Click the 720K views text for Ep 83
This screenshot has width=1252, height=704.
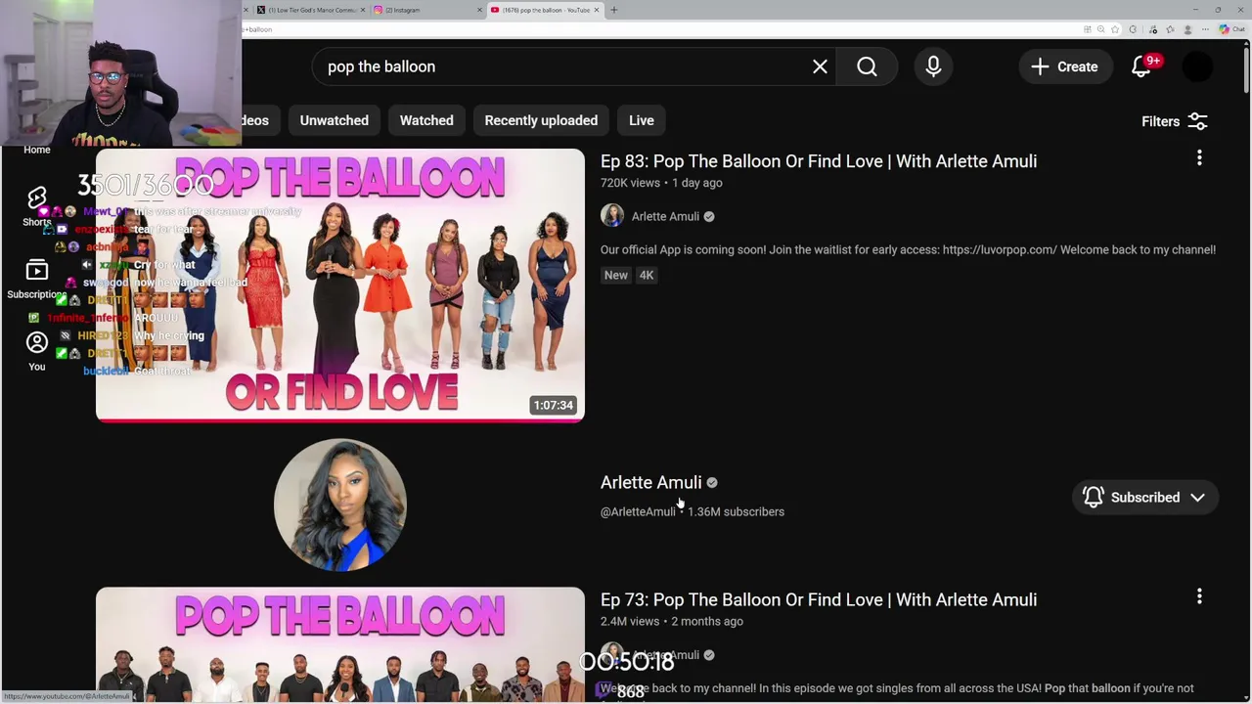[x=630, y=183]
